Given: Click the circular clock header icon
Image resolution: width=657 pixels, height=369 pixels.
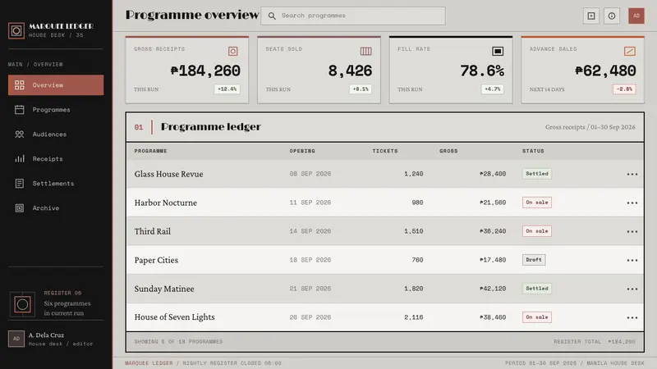Looking at the screenshot, I should pos(612,16).
